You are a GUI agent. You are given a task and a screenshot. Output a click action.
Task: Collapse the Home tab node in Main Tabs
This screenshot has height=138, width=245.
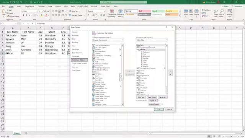pos(137,49)
